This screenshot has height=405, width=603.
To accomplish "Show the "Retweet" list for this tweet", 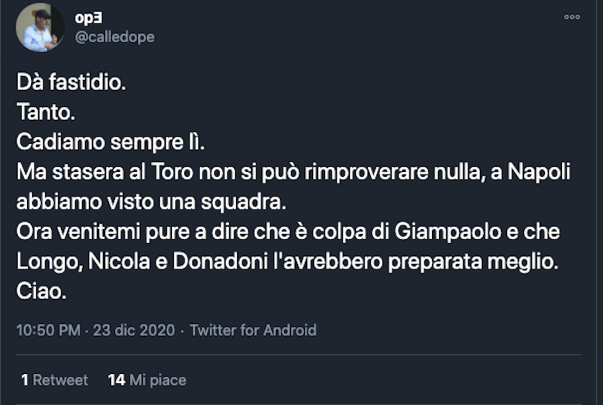I will [60, 380].
